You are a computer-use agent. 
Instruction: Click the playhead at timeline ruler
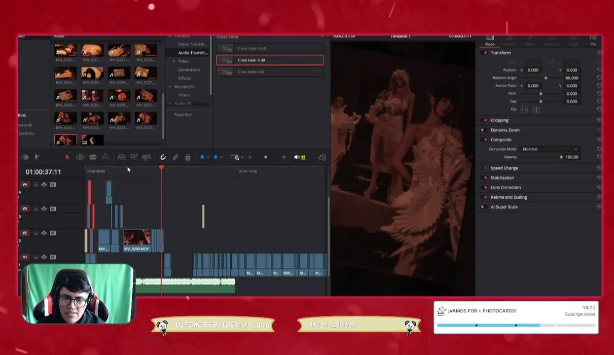point(161,169)
